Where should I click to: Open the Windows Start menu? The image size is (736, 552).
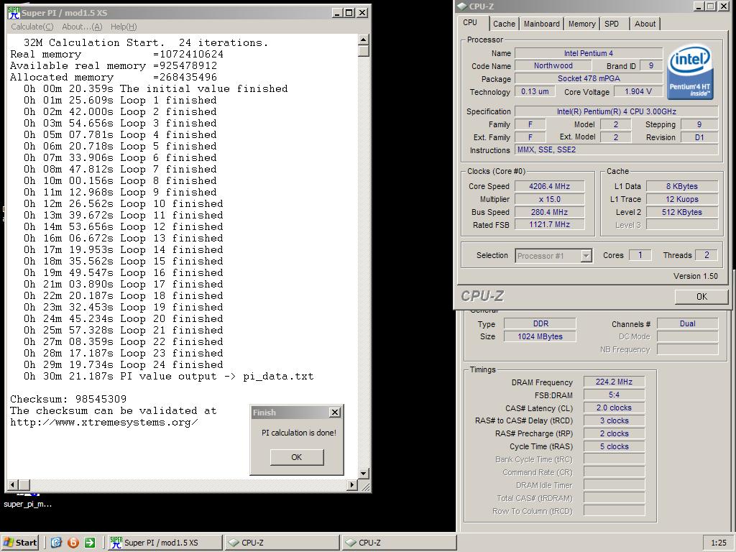pyautogui.click(x=19, y=543)
